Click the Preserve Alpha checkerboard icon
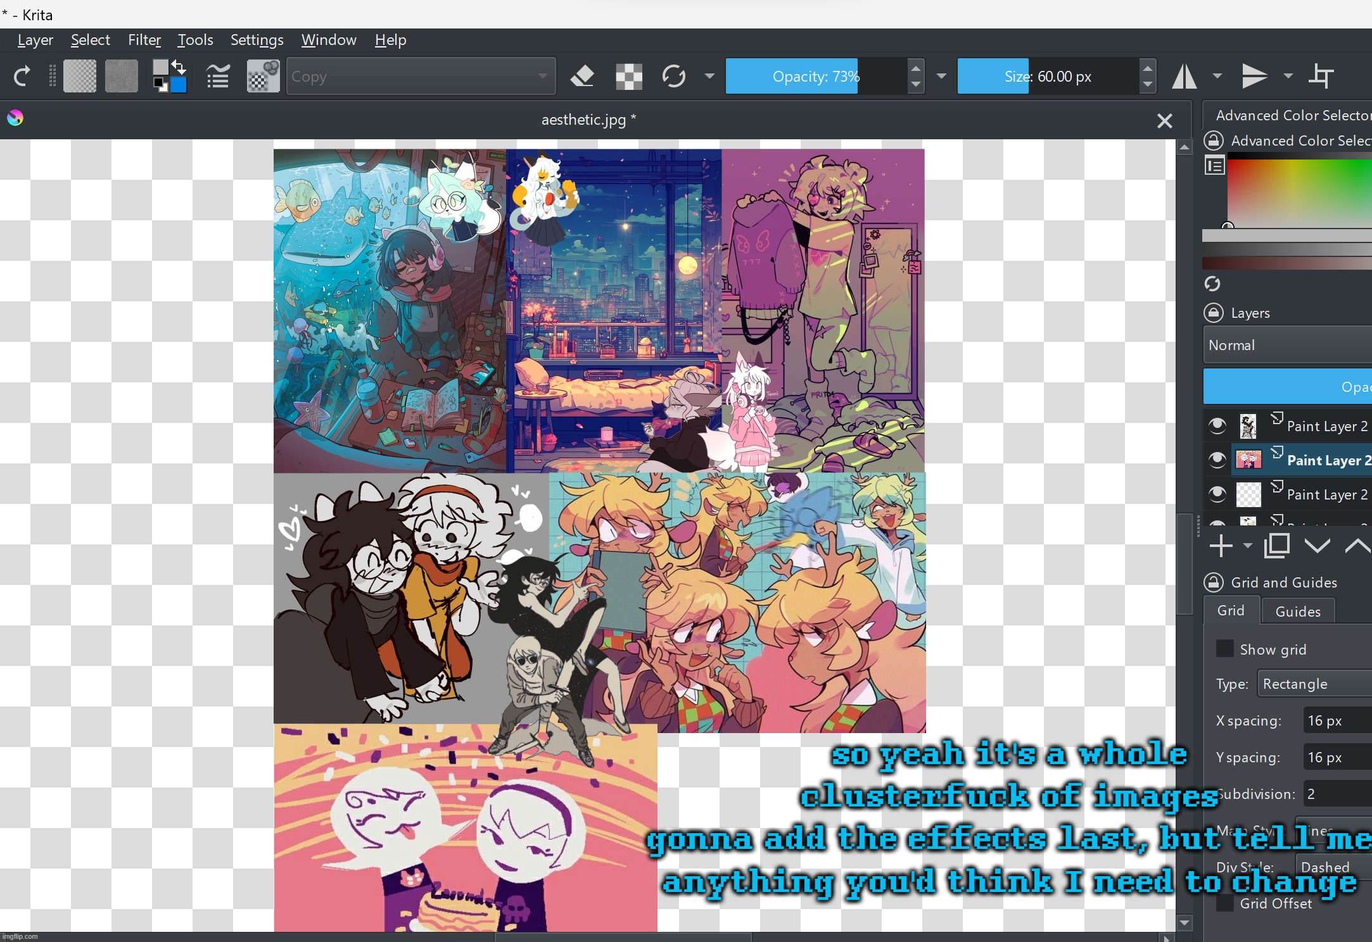This screenshot has width=1372, height=942. pyautogui.click(x=628, y=76)
